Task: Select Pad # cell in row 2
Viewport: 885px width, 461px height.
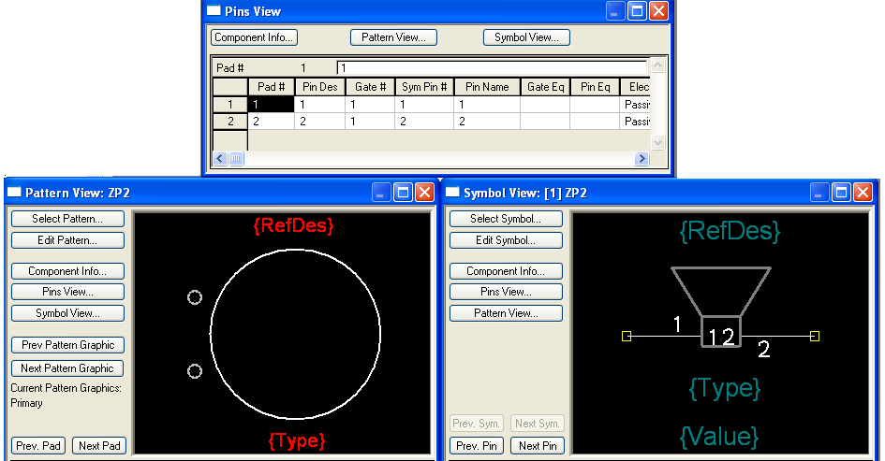Action: tap(272, 122)
